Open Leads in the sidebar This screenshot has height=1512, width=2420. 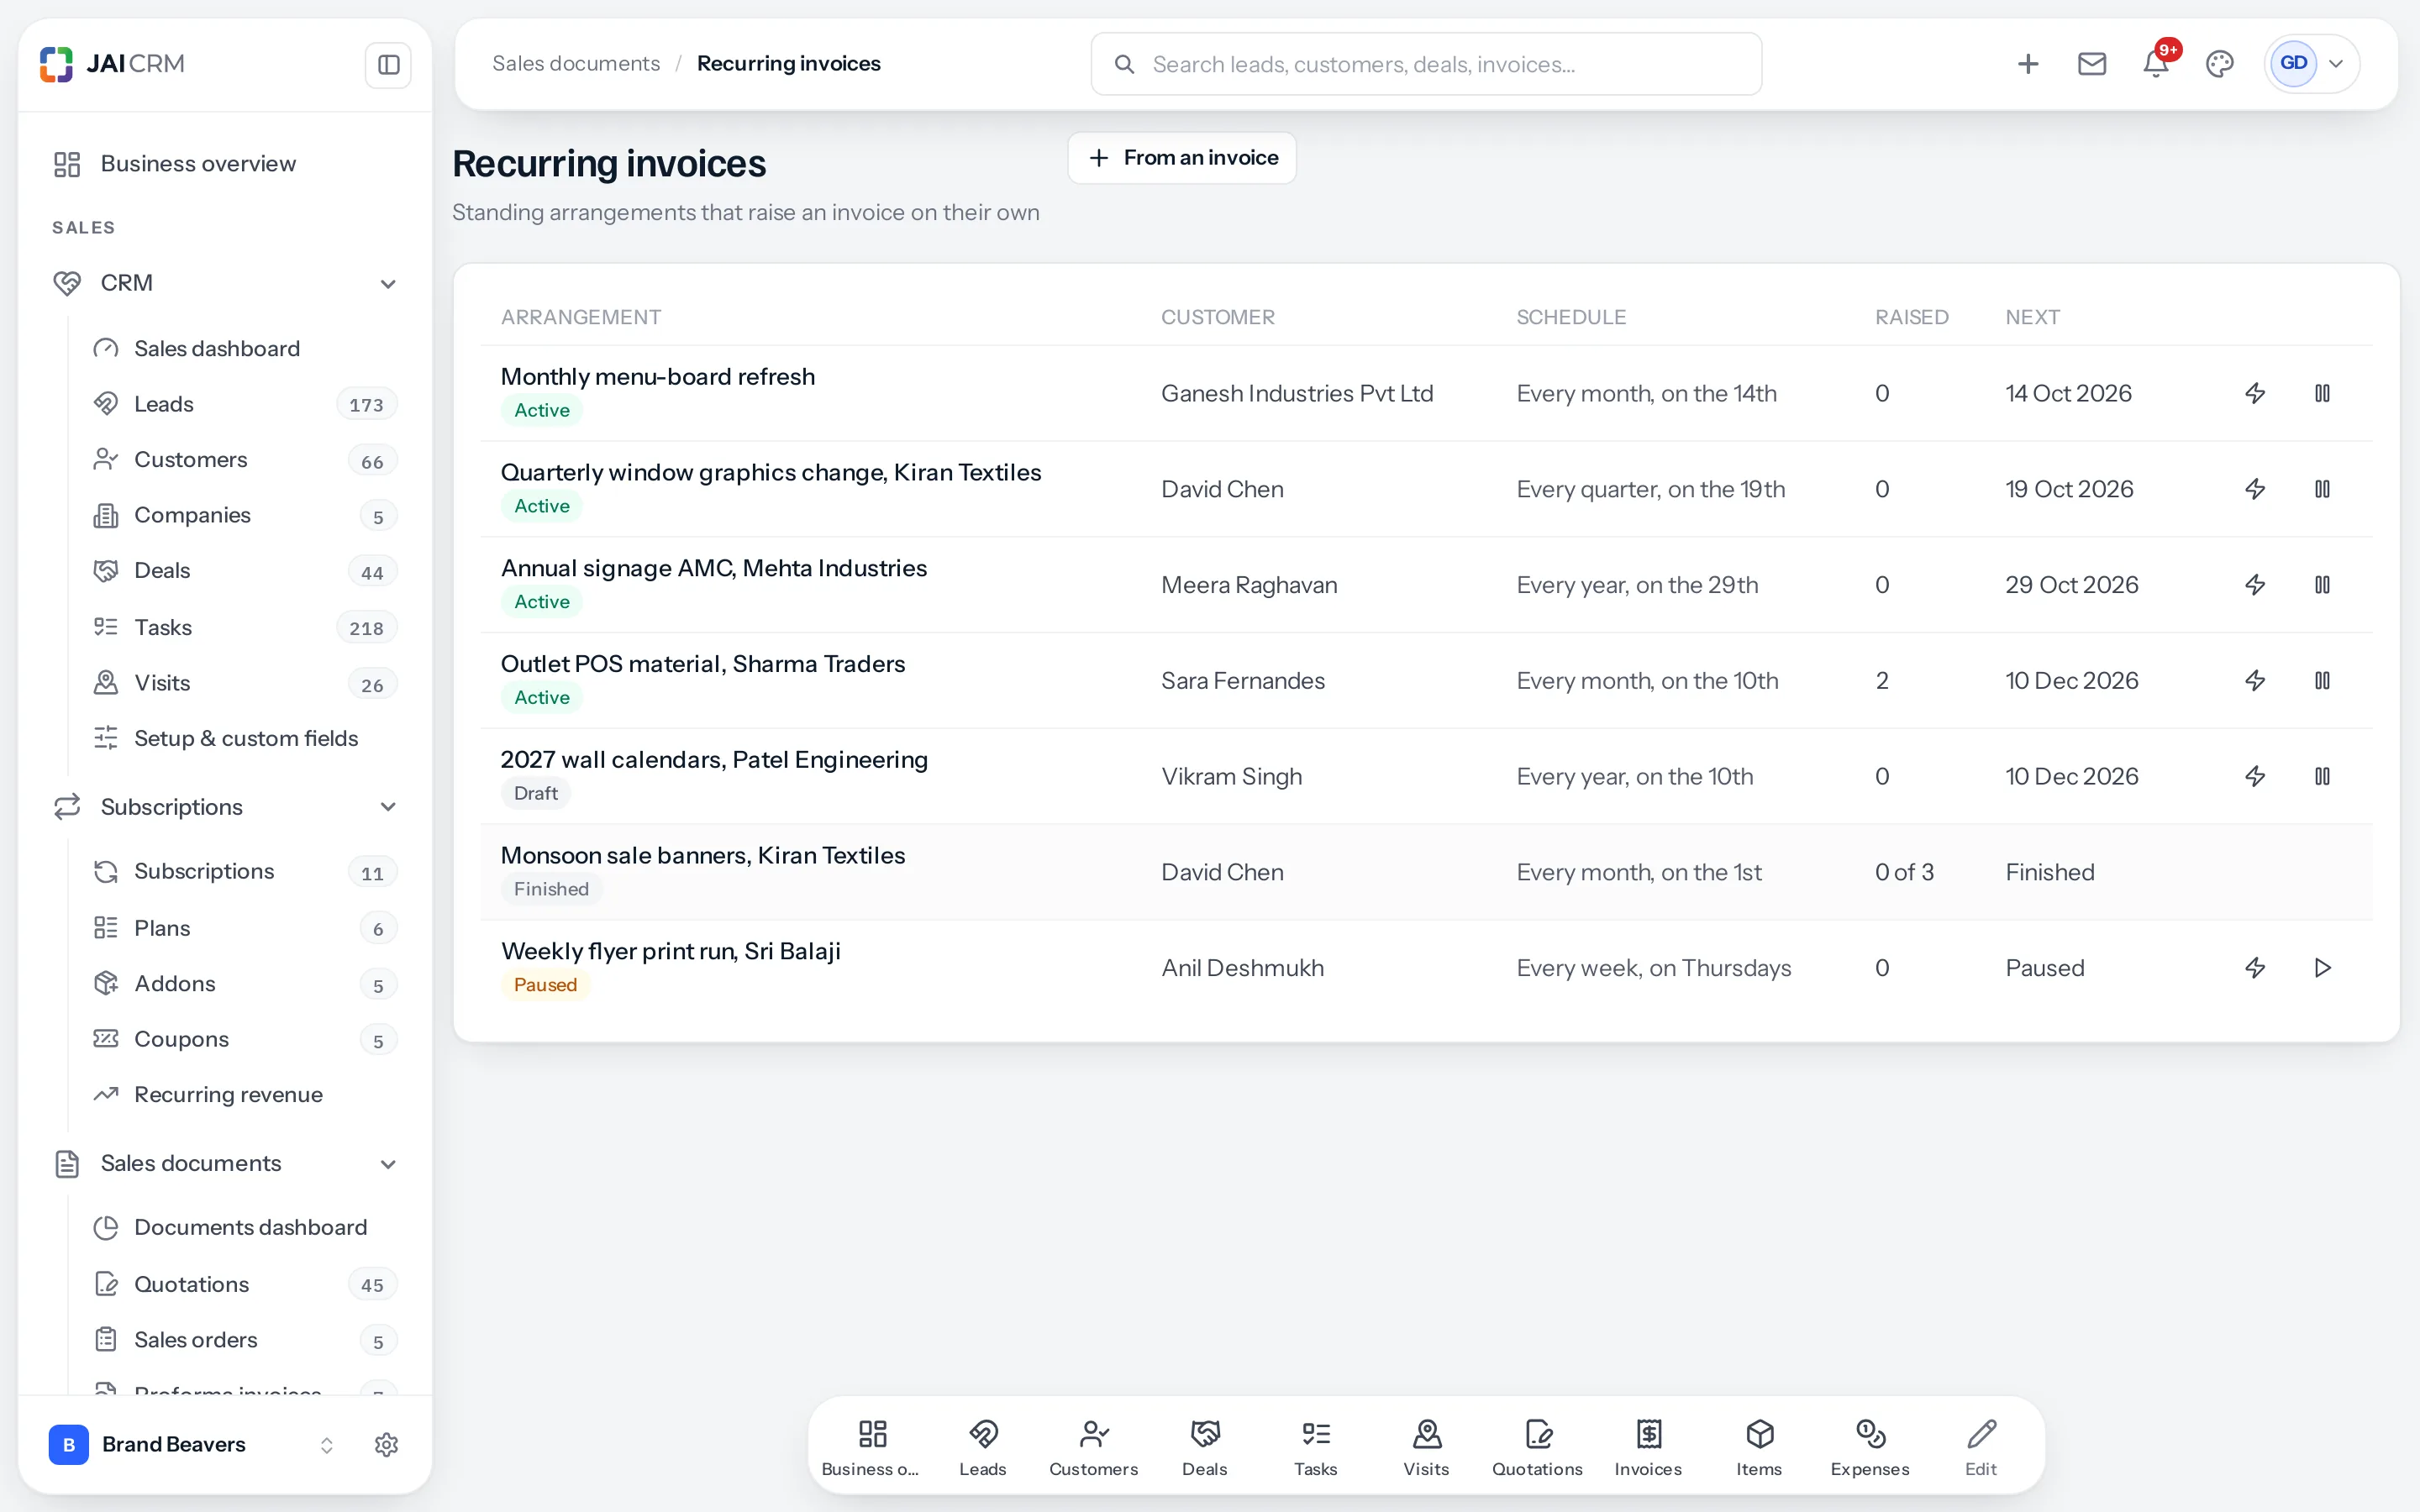click(245, 404)
